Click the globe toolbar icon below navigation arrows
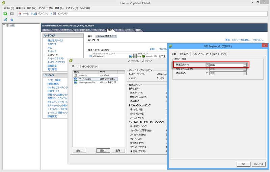Viewport: 270px width, 172px height. pyautogui.click(x=12, y=20)
